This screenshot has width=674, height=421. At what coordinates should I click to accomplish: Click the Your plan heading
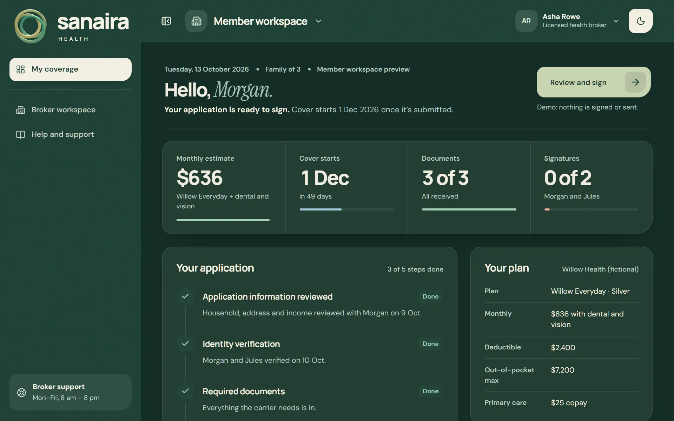click(x=507, y=268)
